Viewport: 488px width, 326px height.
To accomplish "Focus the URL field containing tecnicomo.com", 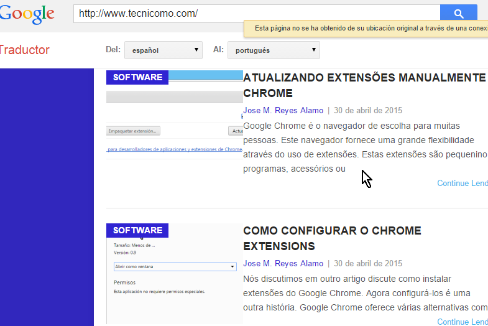I will (257, 14).
